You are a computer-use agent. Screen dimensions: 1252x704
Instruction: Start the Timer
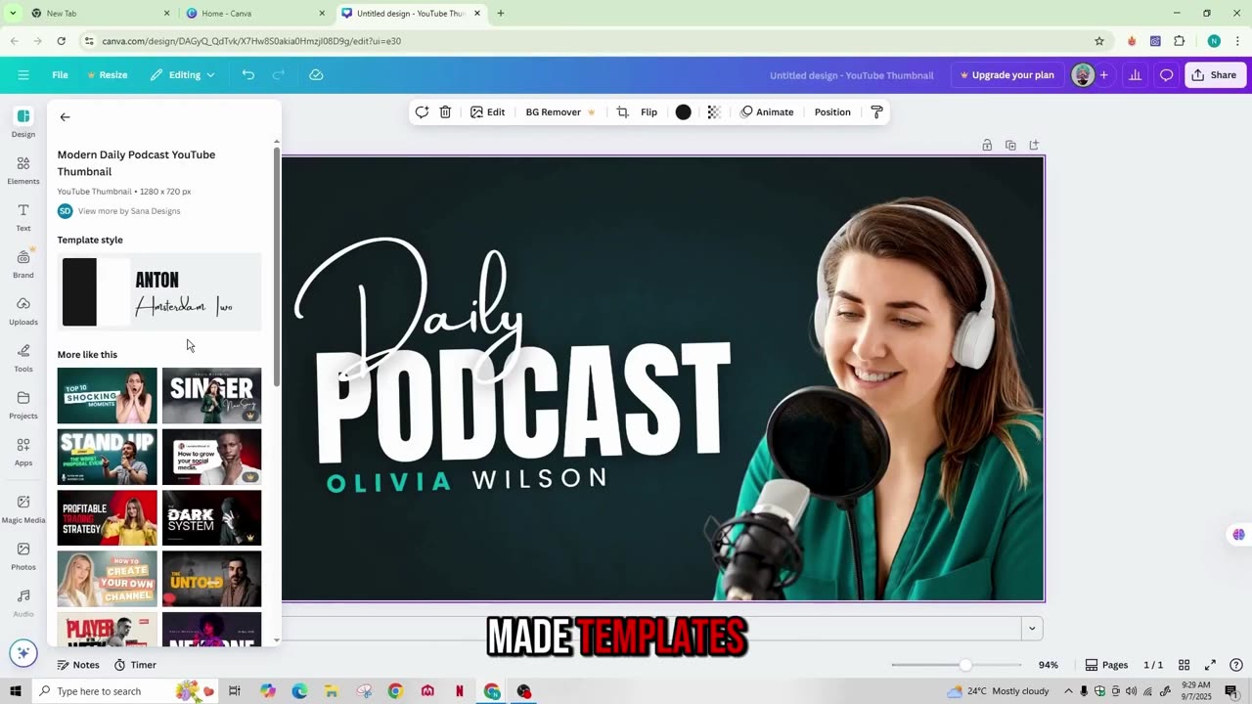click(x=135, y=665)
